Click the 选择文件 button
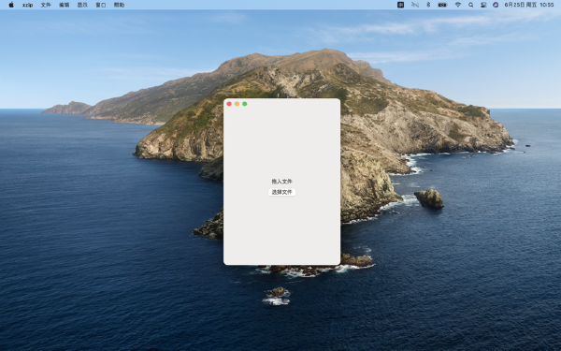Image resolution: width=561 pixels, height=351 pixels. (x=281, y=192)
